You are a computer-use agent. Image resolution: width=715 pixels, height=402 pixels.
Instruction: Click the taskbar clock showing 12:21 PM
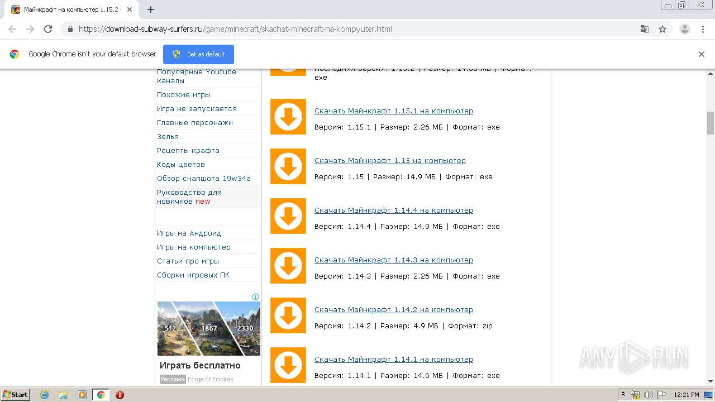(687, 395)
